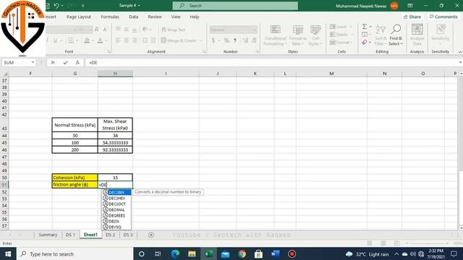Open Conditional Formatting menu
Viewport: 463px width, 260px height.
click(x=275, y=35)
